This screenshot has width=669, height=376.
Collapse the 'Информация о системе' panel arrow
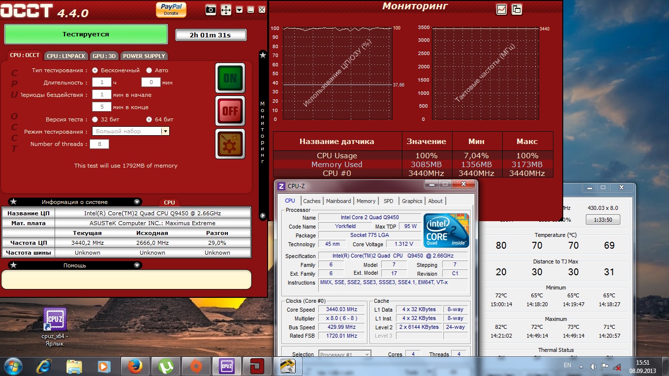coord(137,202)
